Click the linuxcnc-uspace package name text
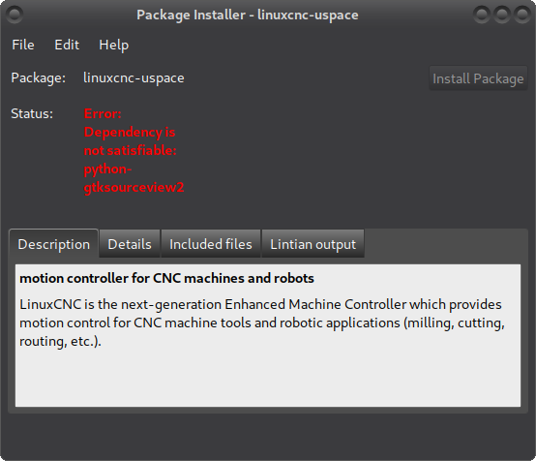Image resolution: width=536 pixels, height=461 pixels. coord(134,78)
